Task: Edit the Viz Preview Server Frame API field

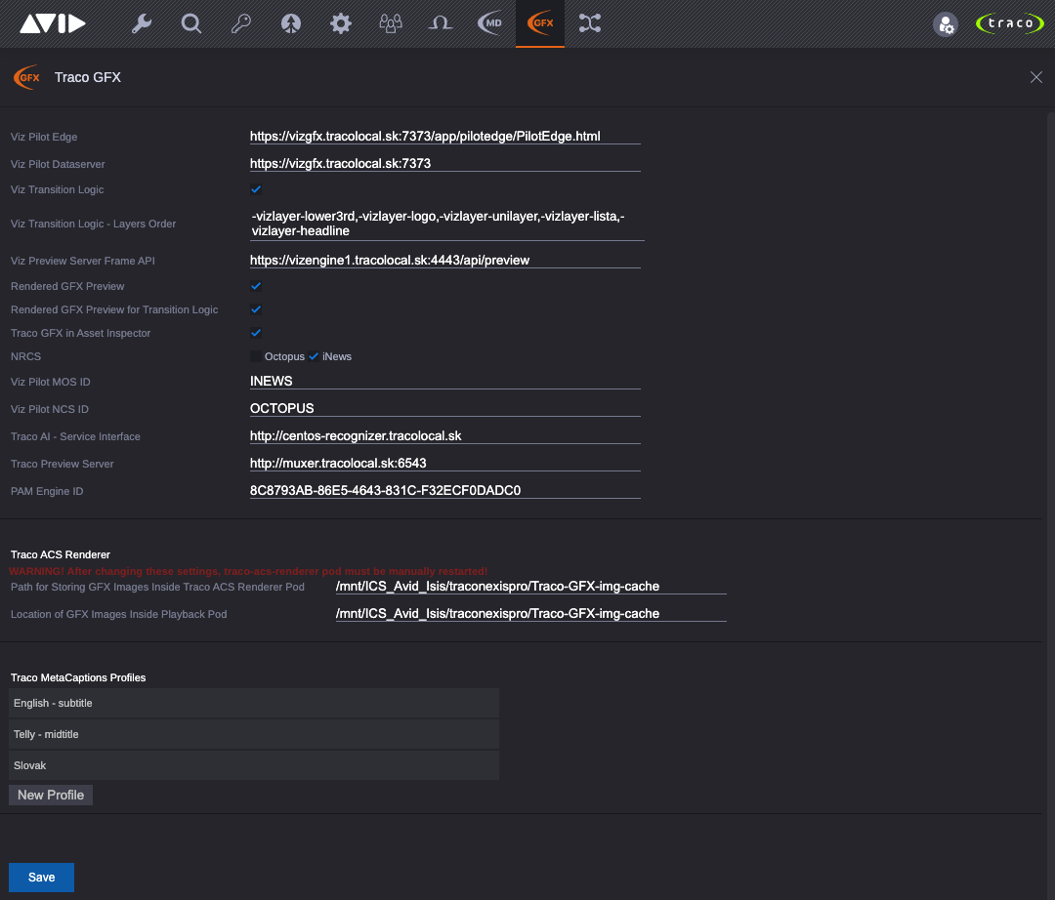Action: point(444,260)
